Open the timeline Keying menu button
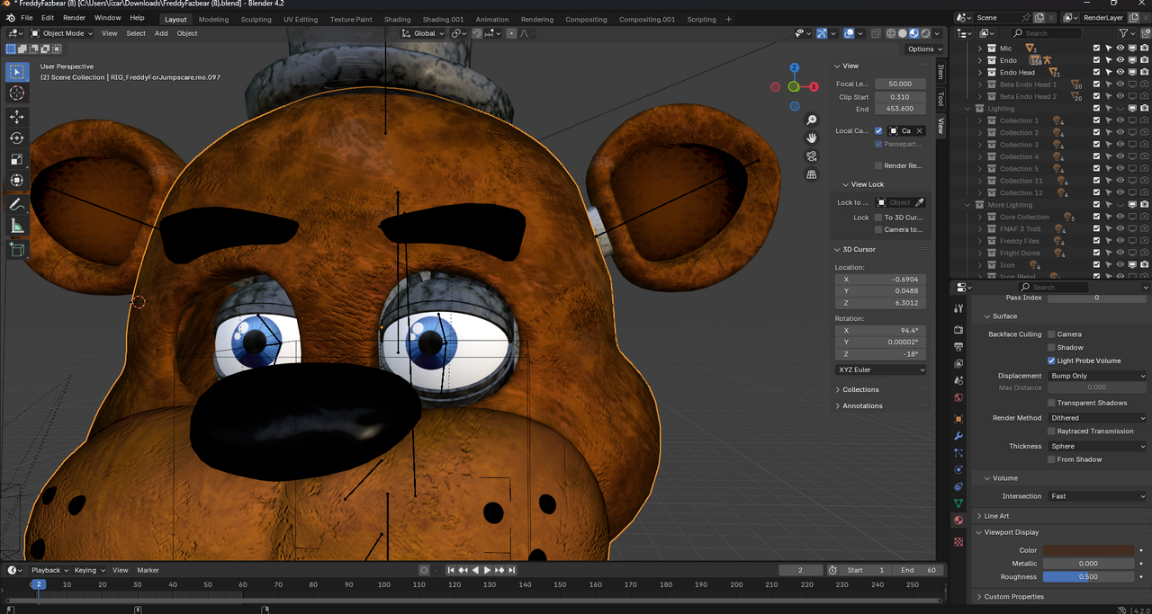 click(89, 570)
